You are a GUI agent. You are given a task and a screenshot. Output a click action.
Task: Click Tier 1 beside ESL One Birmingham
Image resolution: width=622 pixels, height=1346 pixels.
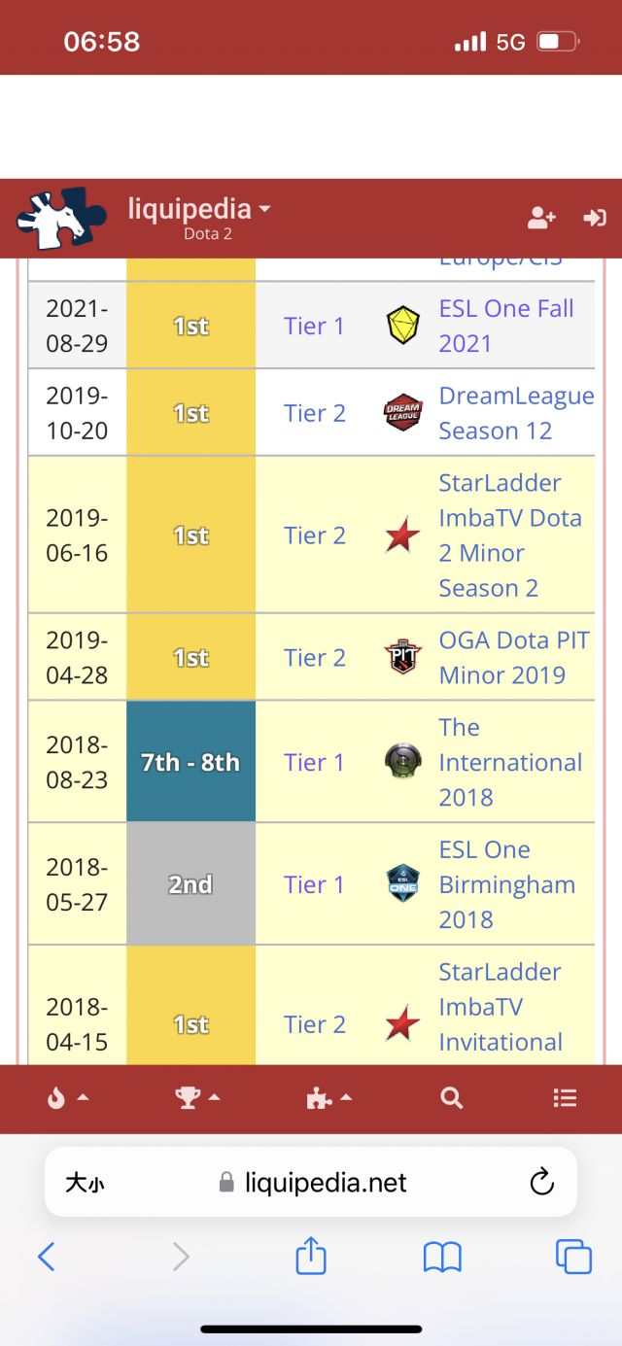[314, 884]
